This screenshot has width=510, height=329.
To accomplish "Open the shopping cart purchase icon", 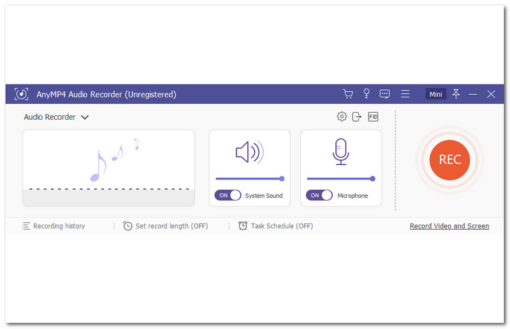I will (x=348, y=94).
